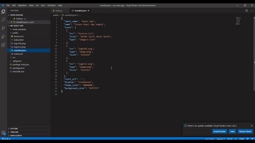
Task: Switch to the index.js tab
Action: pyautogui.click(x=60, y=11)
